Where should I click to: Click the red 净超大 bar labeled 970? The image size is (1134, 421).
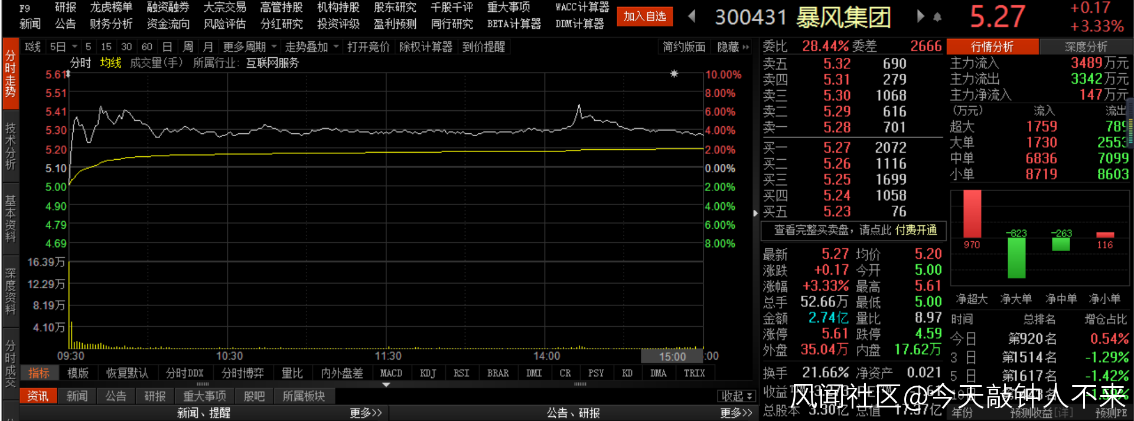tap(972, 213)
